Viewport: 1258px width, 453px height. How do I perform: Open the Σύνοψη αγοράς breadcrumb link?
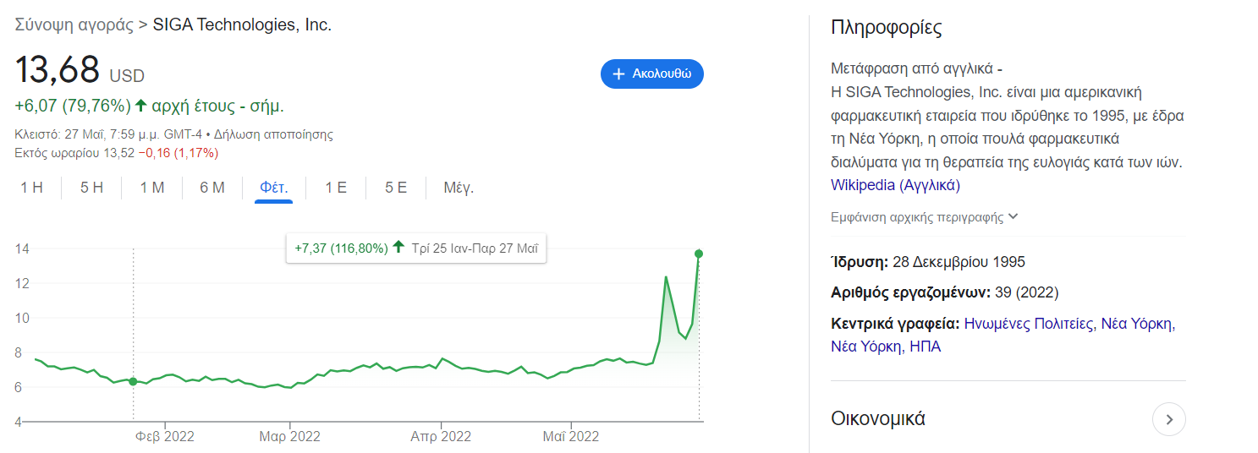pos(74,25)
